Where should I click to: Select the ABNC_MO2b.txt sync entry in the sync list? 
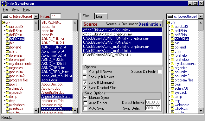(122, 55)
